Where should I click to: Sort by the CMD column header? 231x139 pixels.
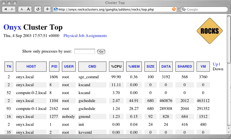pos(92,66)
